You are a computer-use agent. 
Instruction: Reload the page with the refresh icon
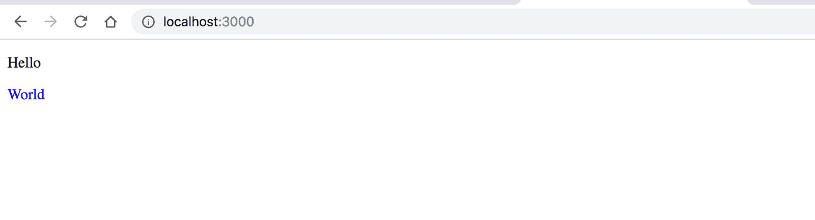(80, 21)
